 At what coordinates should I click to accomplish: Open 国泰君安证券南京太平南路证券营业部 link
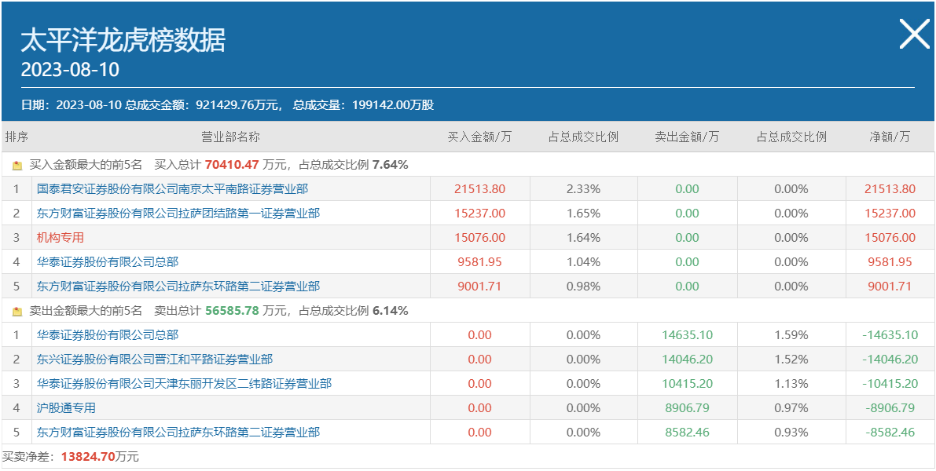click(x=172, y=189)
